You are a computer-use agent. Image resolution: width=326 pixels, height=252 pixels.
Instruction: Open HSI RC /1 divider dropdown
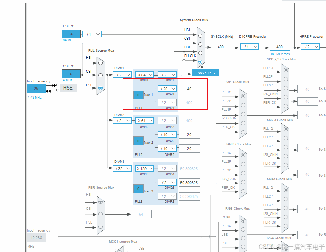(x=92, y=34)
